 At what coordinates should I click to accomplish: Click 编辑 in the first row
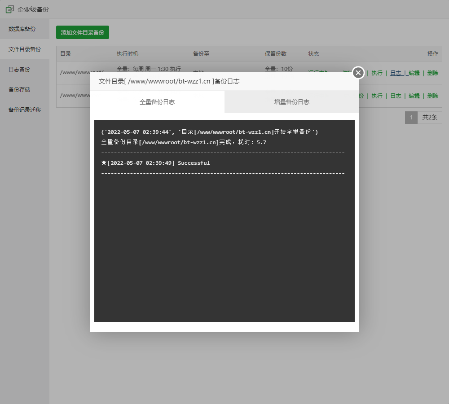tap(414, 73)
